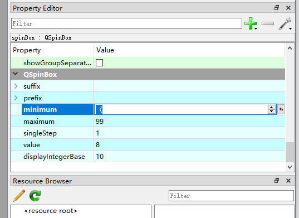Toggle showGroupSeparator checkbox
The width and height of the screenshot is (299, 218).
click(99, 62)
